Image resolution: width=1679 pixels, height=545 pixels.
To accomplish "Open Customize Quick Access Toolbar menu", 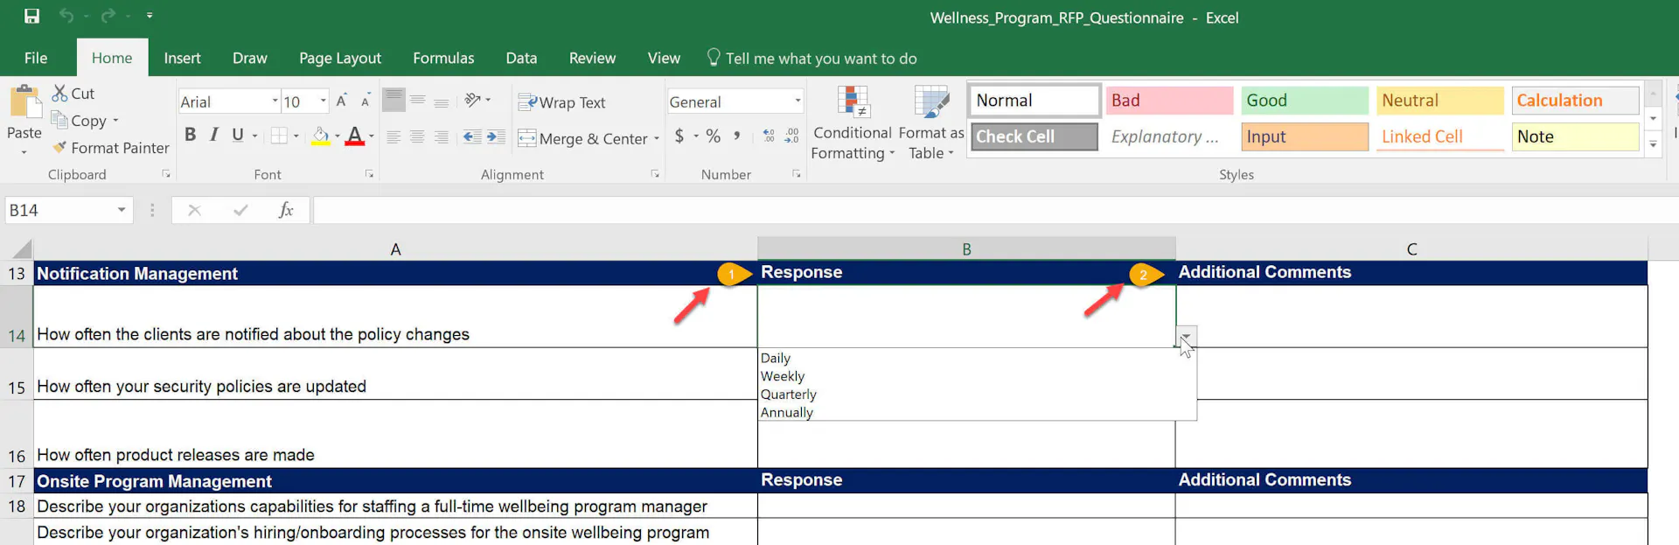I will pos(150,16).
